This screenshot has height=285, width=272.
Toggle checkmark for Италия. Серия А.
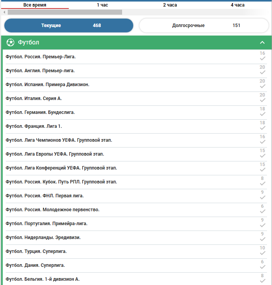(x=262, y=100)
